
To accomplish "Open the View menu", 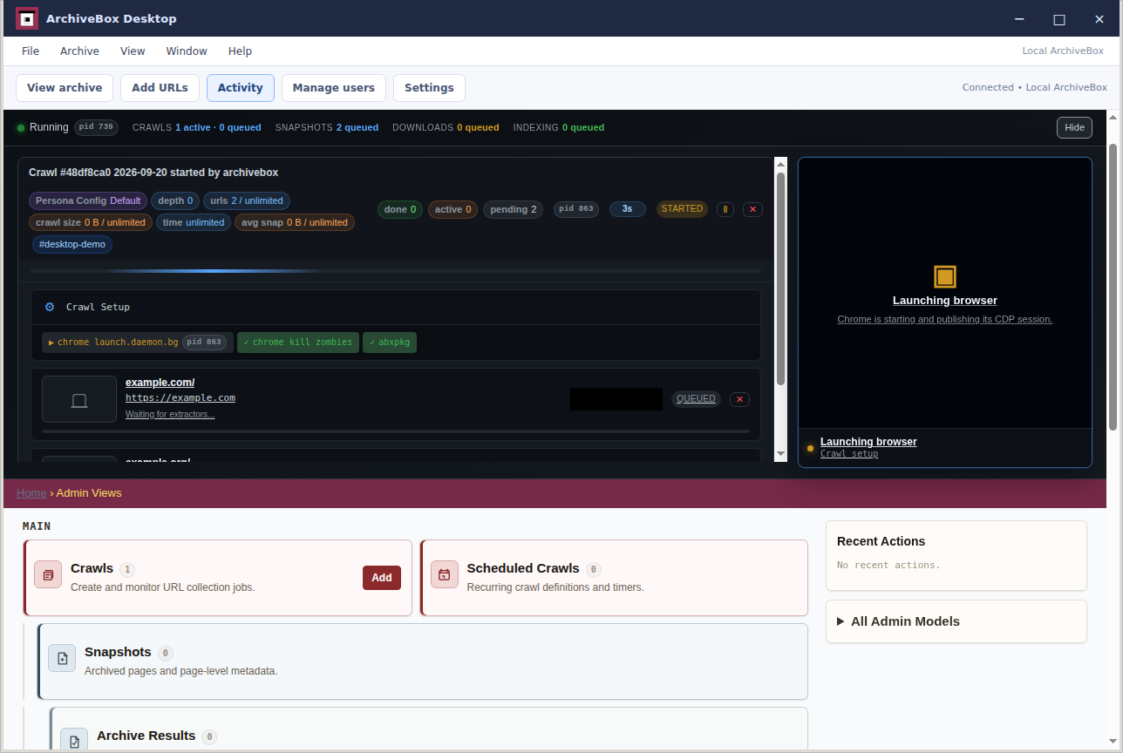I will pos(133,51).
